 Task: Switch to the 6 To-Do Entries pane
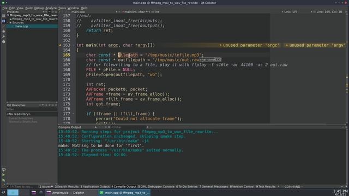186,187
